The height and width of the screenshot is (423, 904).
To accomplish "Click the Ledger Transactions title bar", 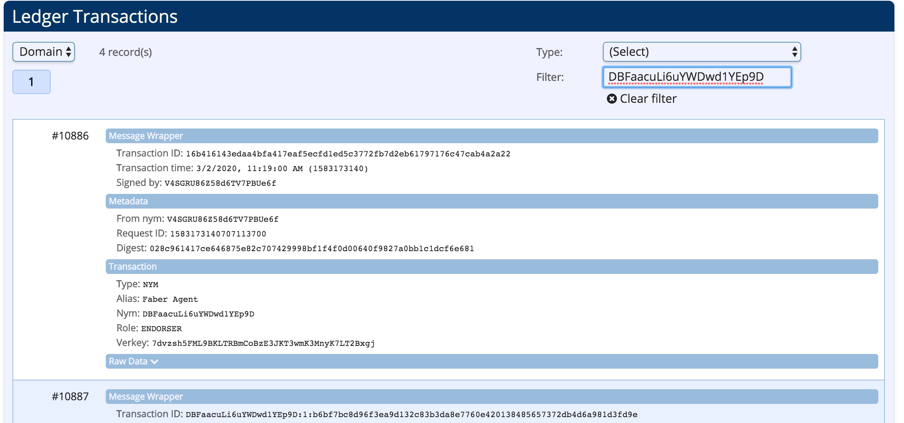I will [95, 16].
